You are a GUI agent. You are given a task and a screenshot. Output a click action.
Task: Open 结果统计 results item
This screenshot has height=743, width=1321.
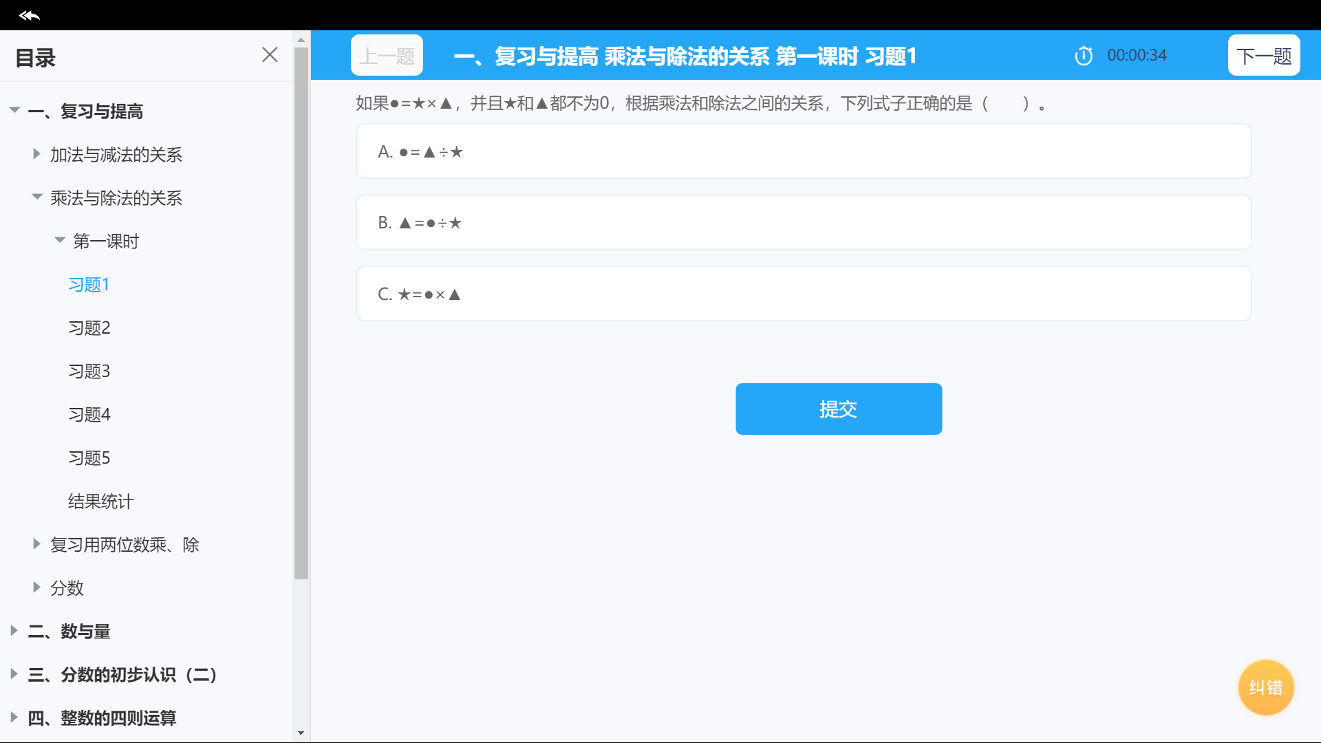point(100,502)
